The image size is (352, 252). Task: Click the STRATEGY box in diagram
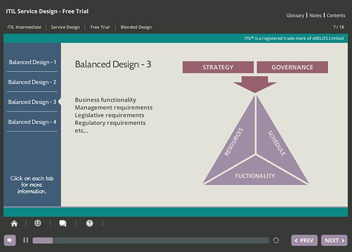tap(218, 67)
